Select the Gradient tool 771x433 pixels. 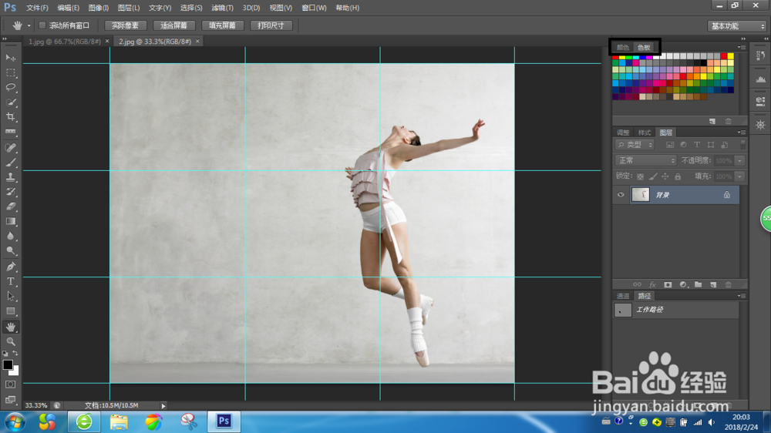click(x=11, y=221)
